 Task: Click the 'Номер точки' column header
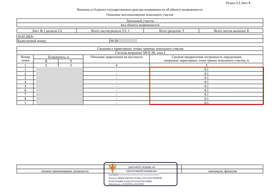pyautogui.click(x=25, y=59)
